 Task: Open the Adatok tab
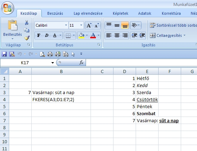pyautogui.click(x=144, y=13)
